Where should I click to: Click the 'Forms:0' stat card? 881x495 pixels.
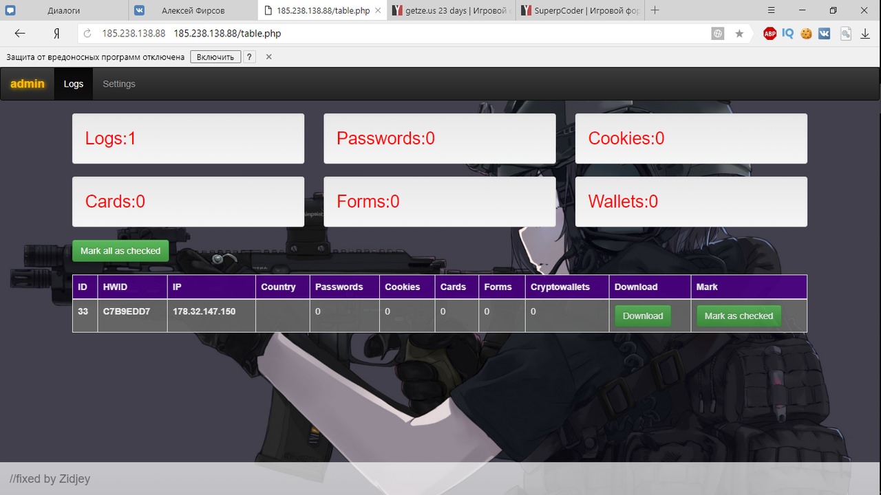click(440, 201)
